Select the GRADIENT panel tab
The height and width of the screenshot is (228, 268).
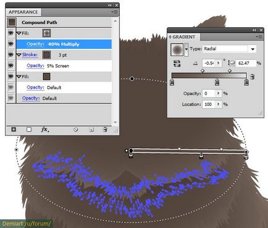click(183, 37)
